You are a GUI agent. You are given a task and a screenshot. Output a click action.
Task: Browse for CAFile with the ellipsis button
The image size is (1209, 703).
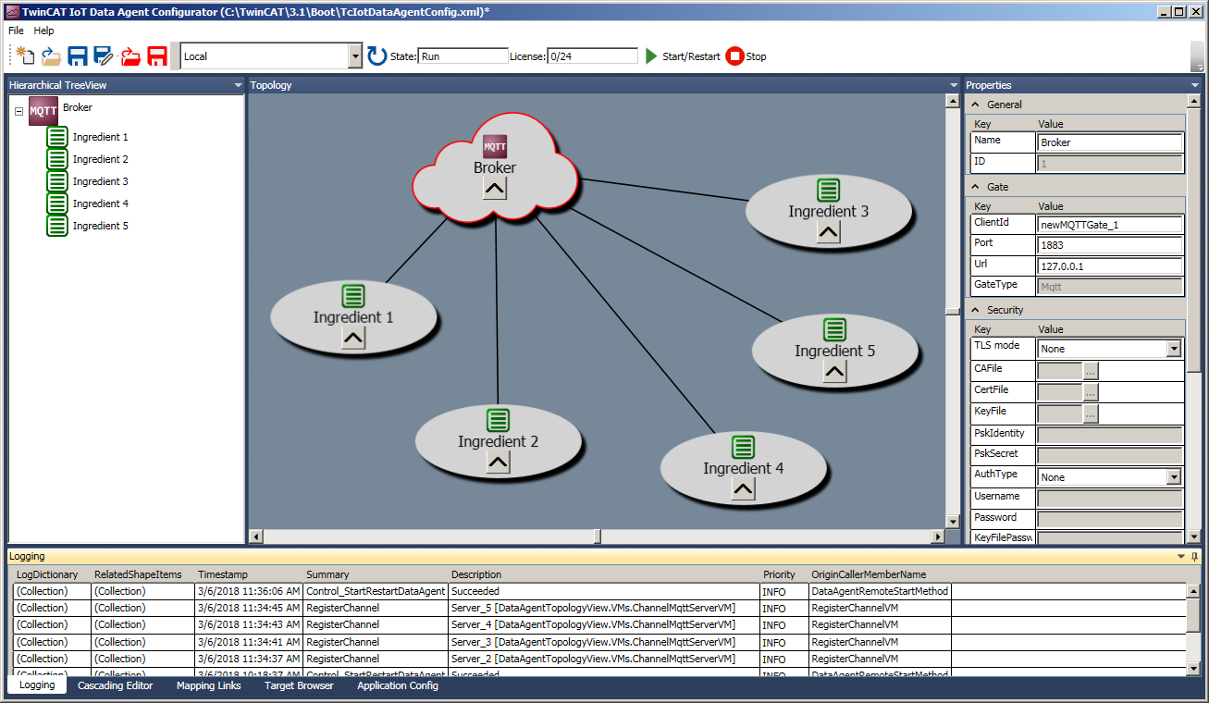coord(1091,371)
